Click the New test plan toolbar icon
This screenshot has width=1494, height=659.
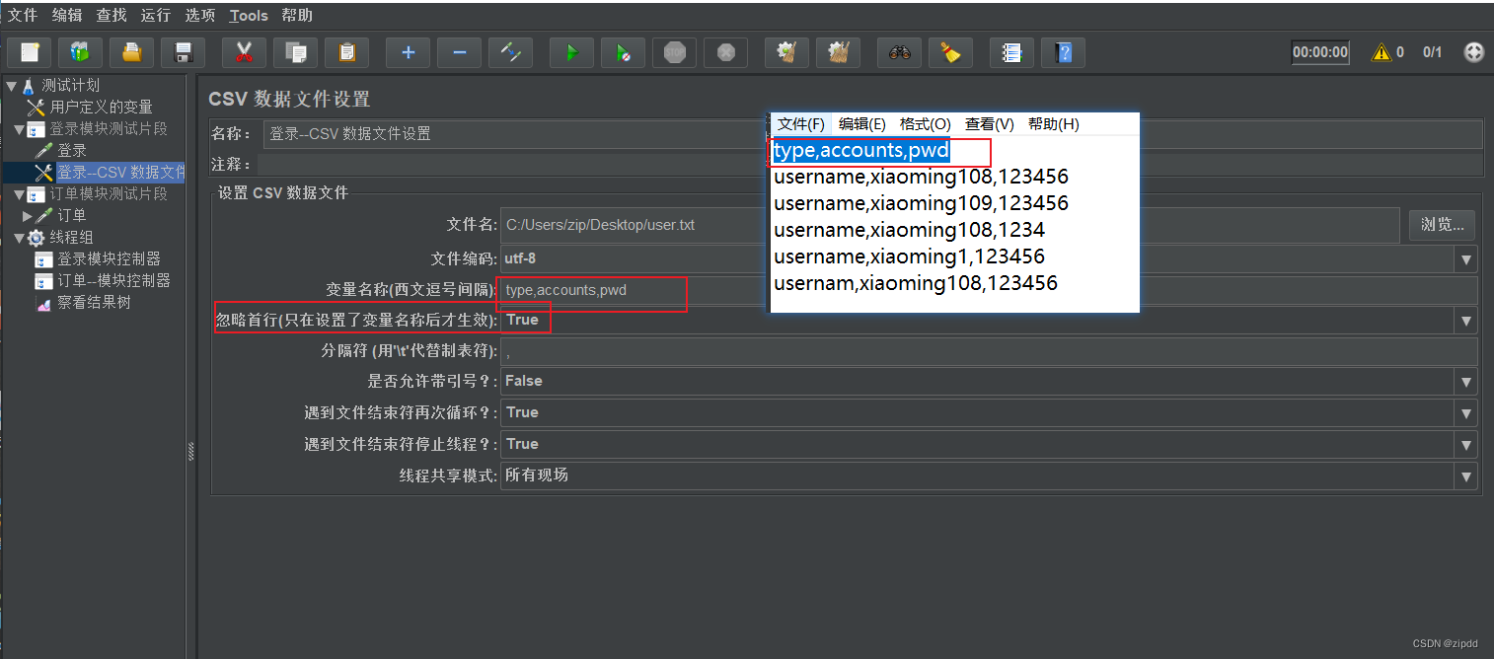pos(30,52)
